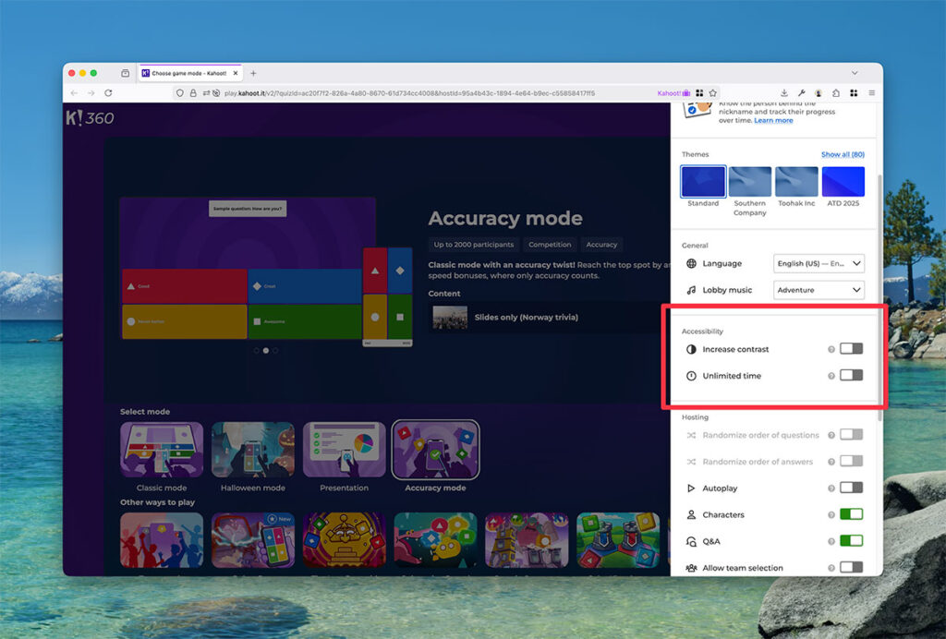Click the music note icon beside Lobby music
The height and width of the screenshot is (639, 946).
tap(694, 290)
